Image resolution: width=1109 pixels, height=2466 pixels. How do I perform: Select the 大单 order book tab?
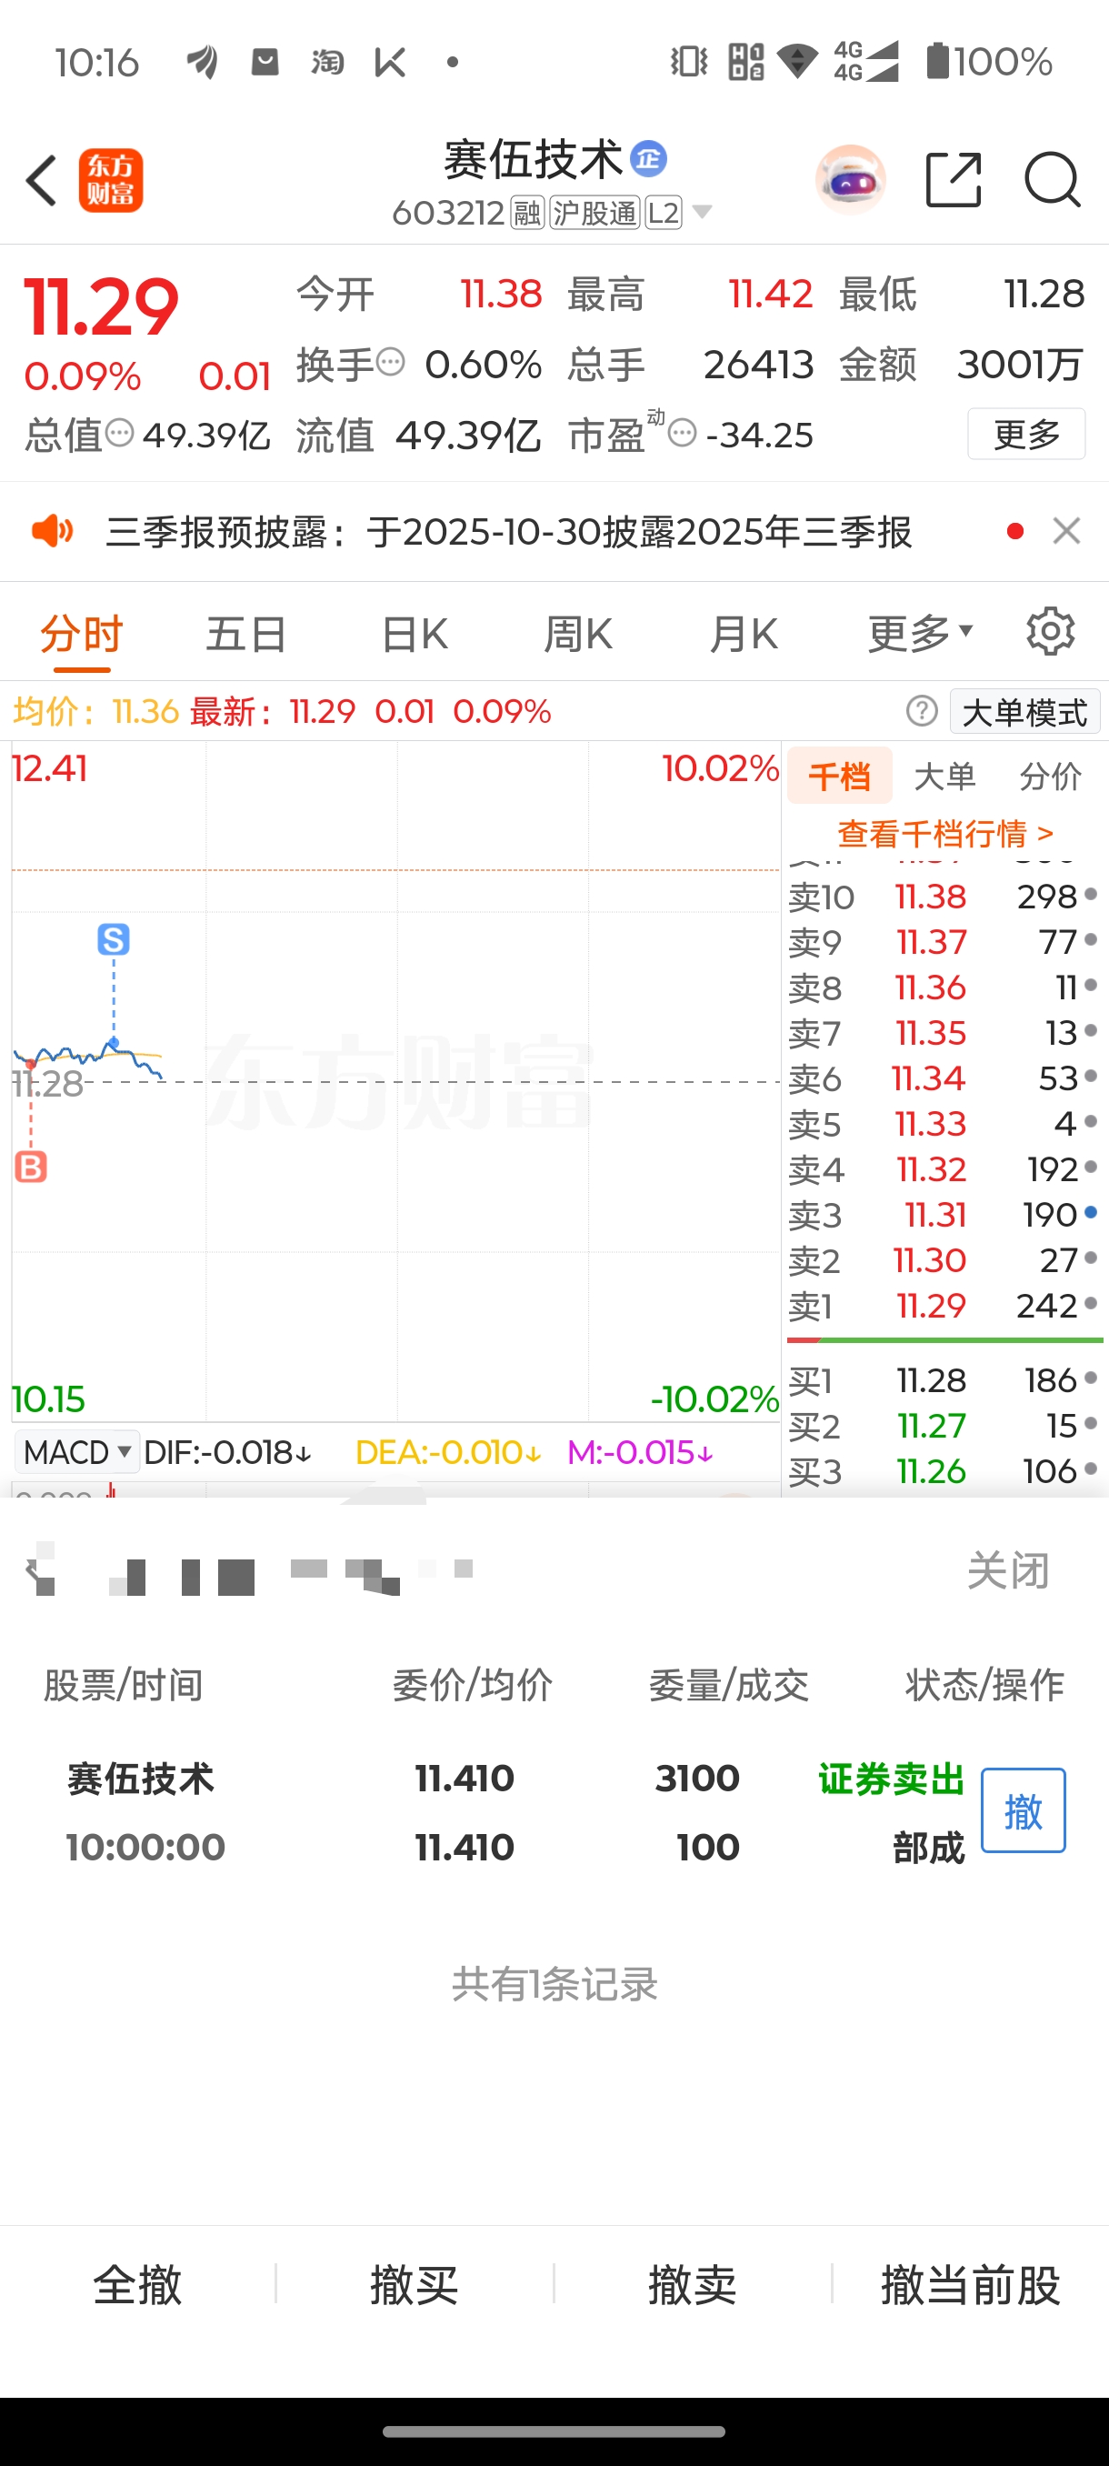[945, 777]
